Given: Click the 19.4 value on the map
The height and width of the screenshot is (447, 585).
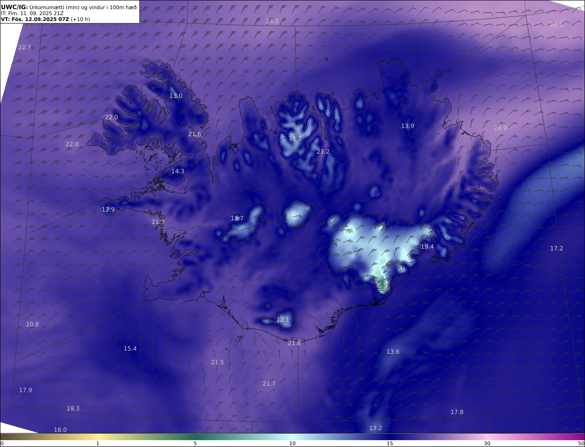Looking at the screenshot, I should [x=427, y=247].
